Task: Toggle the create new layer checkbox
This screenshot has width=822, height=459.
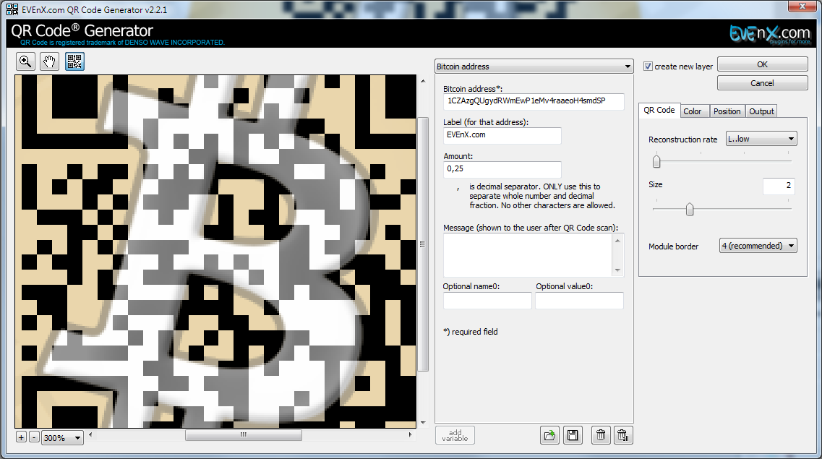Action: pos(648,67)
